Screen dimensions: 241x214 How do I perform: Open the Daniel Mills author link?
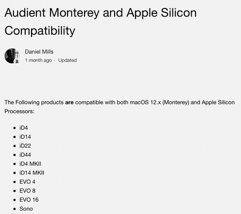point(39,52)
